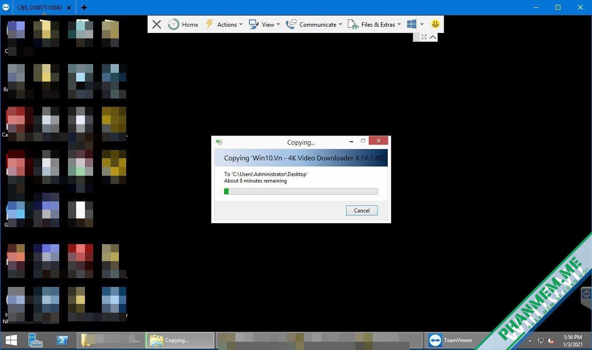Open the clock showing 5:56 PM
Viewport: 592px width, 350px height.
573,340
